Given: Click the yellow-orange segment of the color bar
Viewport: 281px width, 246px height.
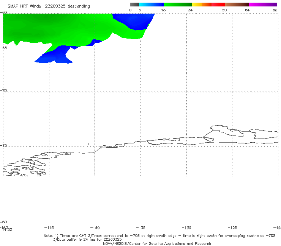Looking at the screenshot, I should [201, 5].
